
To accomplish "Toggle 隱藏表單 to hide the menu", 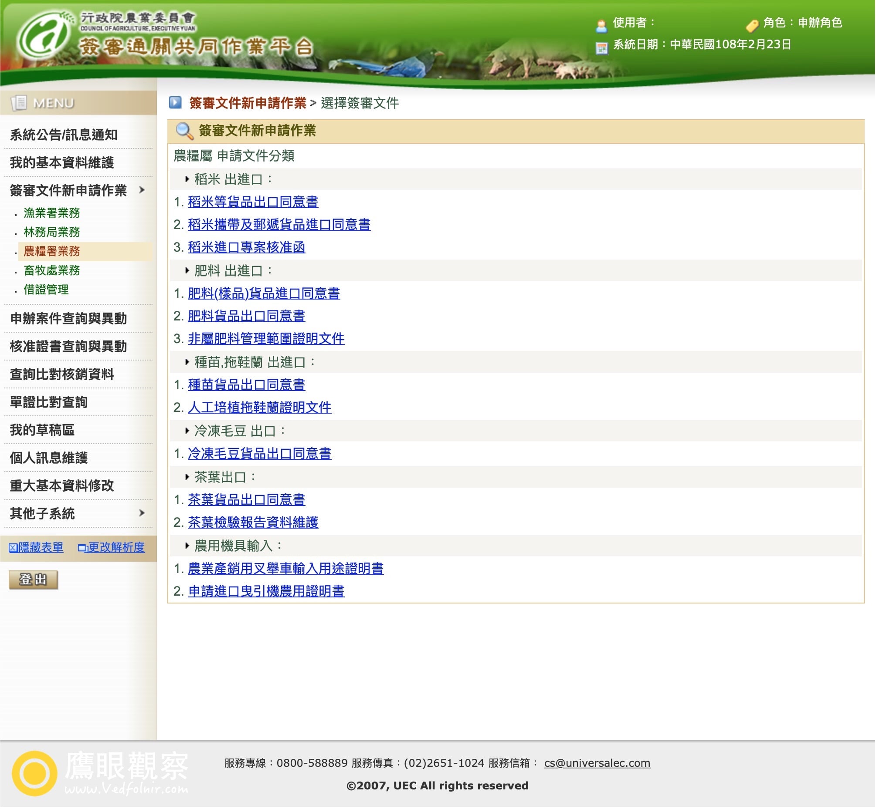I will coord(36,548).
